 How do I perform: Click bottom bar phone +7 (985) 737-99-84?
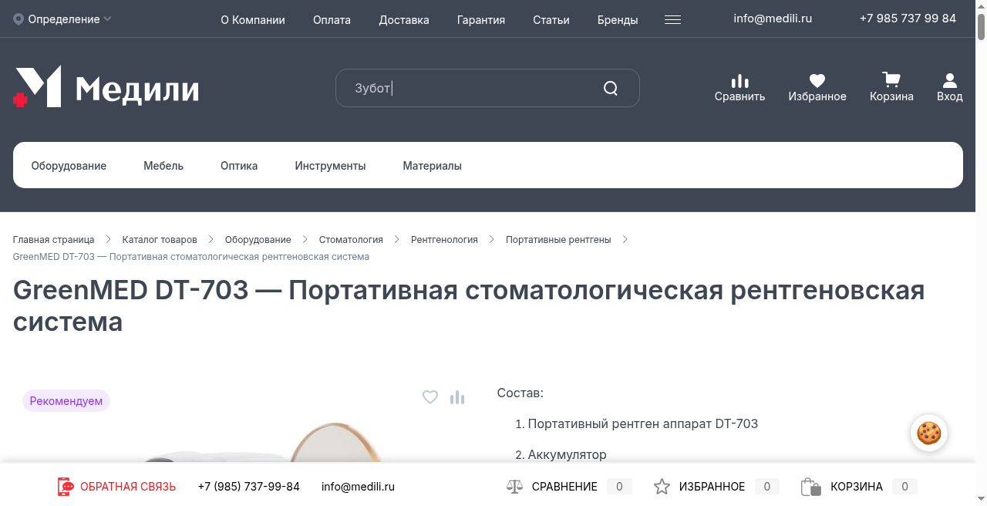(x=248, y=487)
